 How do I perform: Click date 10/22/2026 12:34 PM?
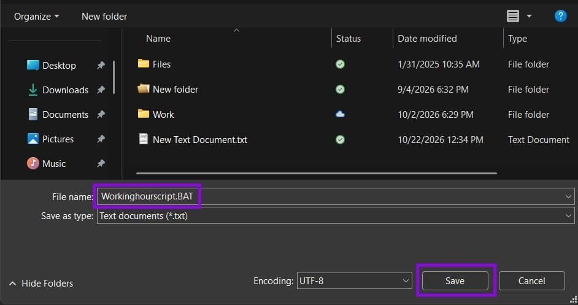[441, 140]
